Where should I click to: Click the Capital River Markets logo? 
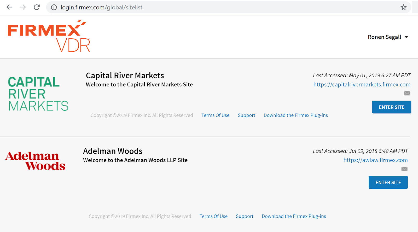[38, 94]
